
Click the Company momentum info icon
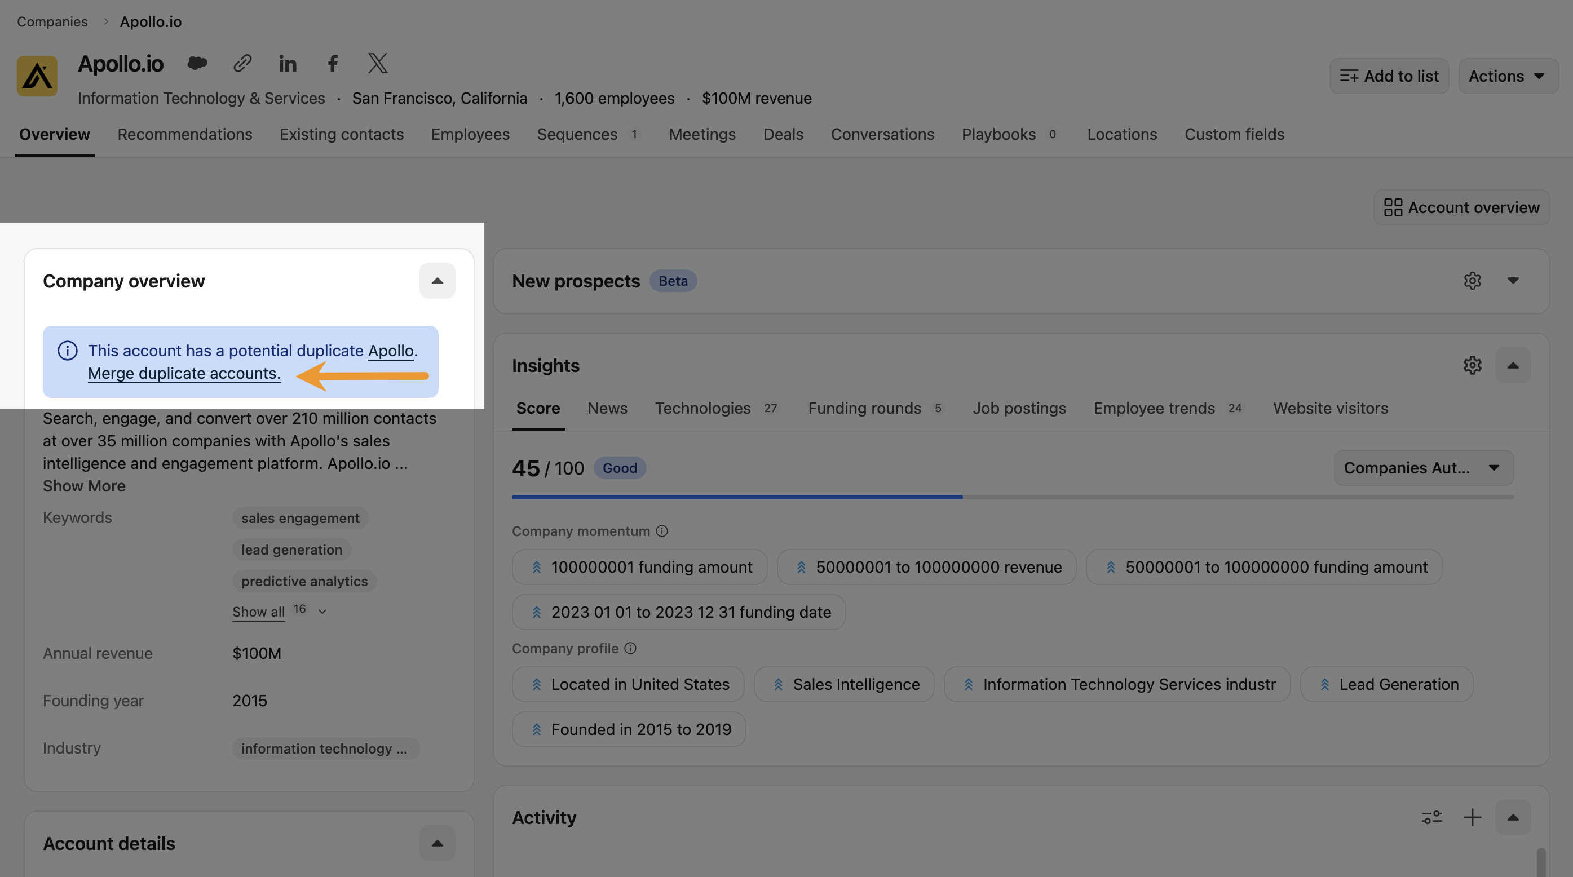[x=662, y=531]
